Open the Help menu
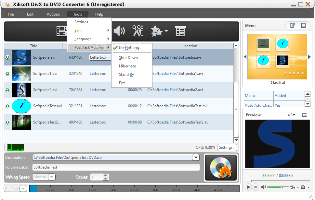This screenshot has width=315, height=200. [99, 14]
